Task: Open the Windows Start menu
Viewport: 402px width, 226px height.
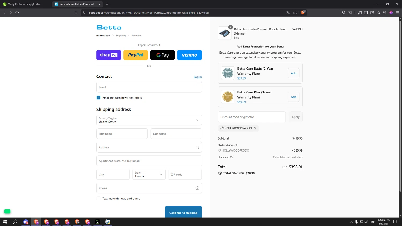Action: pyautogui.click(x=5, y=222)
